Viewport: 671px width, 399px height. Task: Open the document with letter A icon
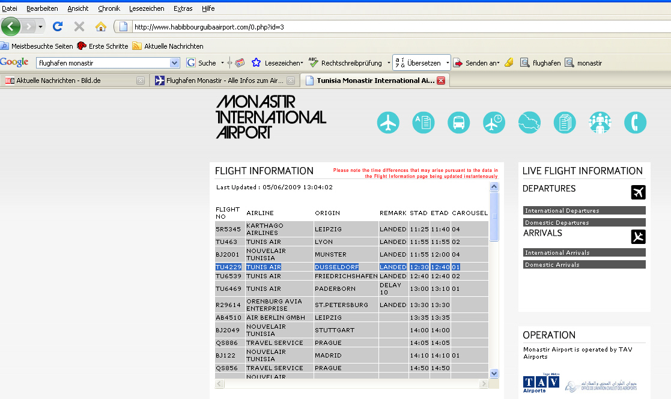click(424, 123)
